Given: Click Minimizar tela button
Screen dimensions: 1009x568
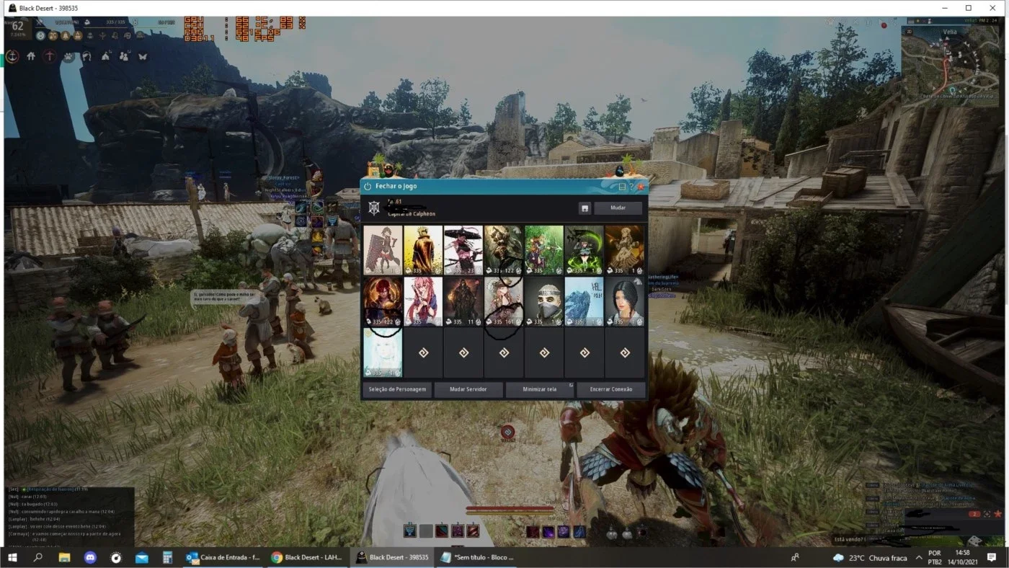Looking at the screenshot, I should pyautogui.click(x=540, y=389).
